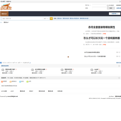Click the dnf公益服 friend link

pos(4,91)
